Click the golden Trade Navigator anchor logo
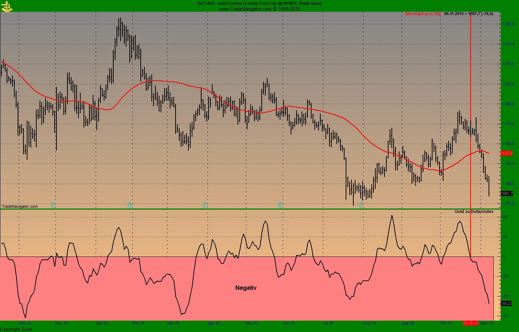The height and width of the screenshot is (332, 519). tap(7, 6)
